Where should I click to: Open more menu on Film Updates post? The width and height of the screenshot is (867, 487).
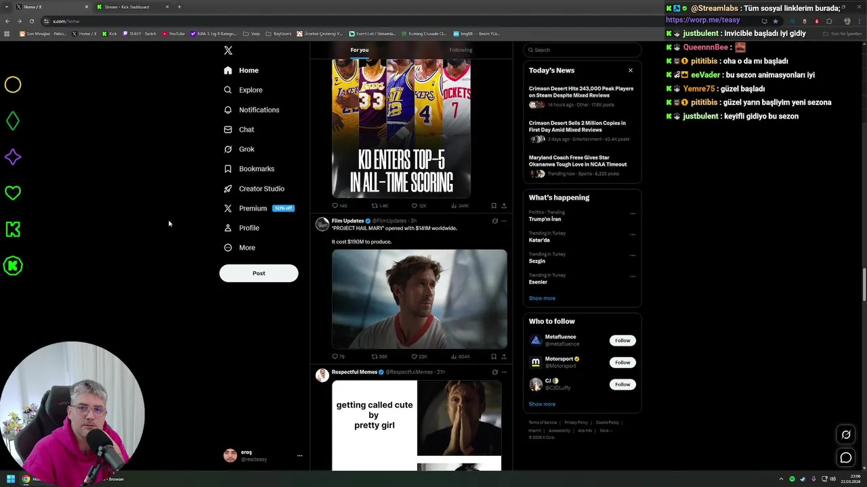(x=504, y=221)
